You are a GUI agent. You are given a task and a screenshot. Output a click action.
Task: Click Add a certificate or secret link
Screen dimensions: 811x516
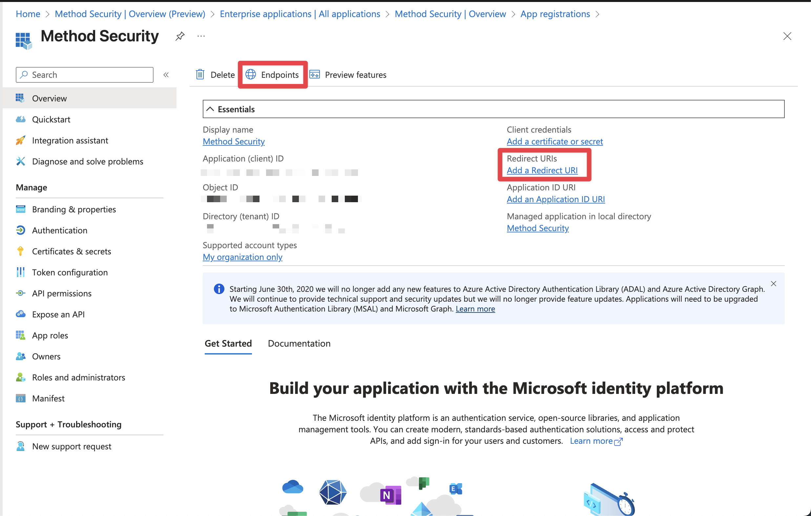pos(554,141)
